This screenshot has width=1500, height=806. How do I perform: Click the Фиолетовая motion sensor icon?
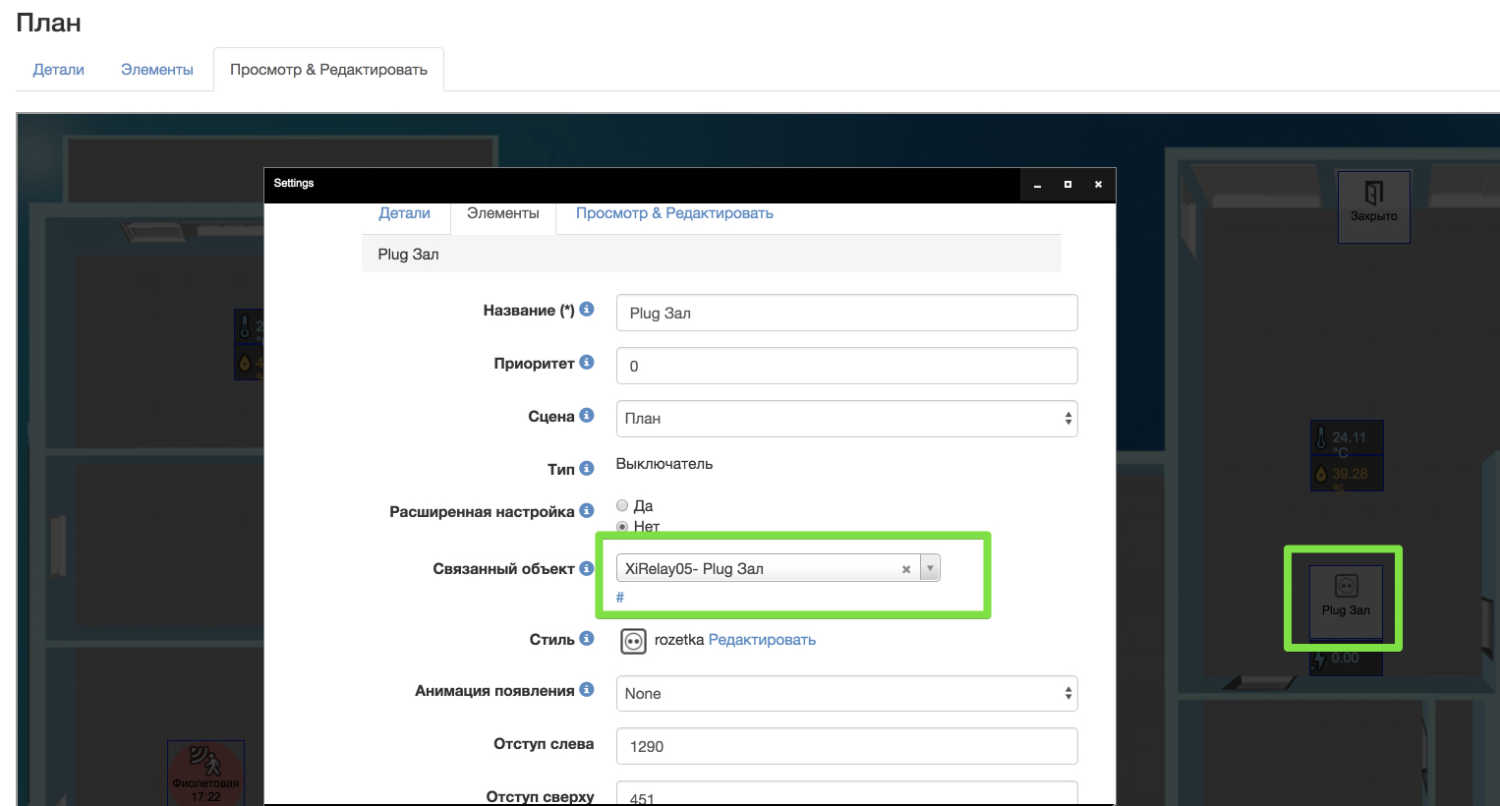click(x=205, y=762)
